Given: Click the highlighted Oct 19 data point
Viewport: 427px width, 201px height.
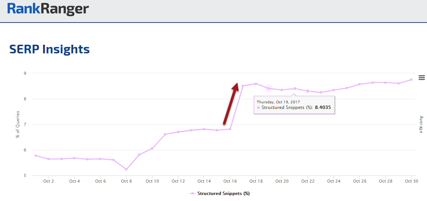Looking at the screenshot, I should point(269,88).
